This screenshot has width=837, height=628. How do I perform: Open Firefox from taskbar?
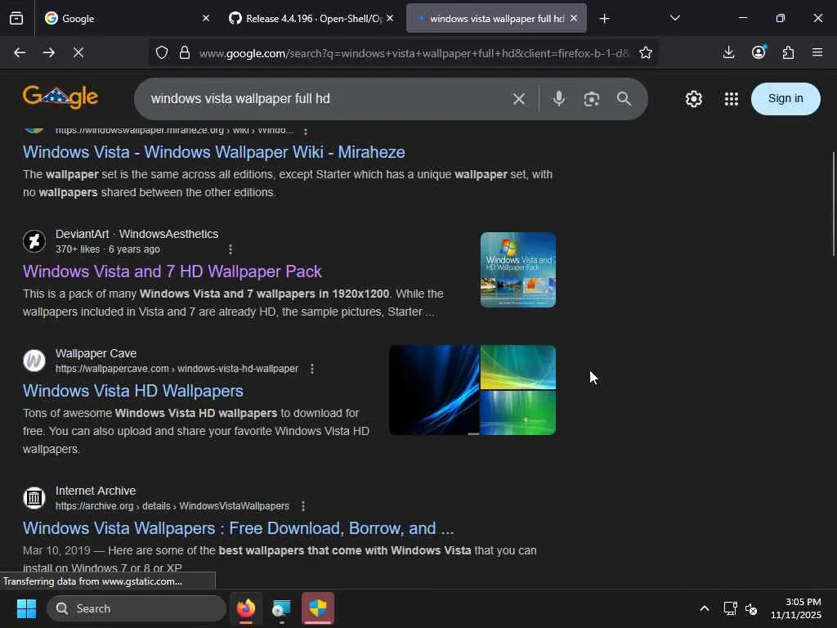pos(246,608)
